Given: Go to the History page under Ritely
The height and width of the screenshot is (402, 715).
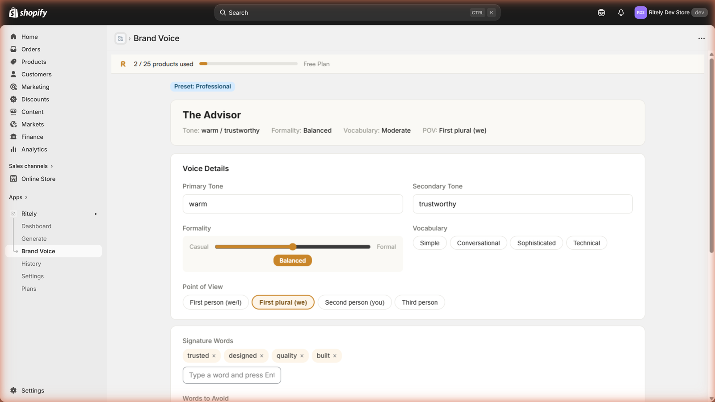Looking at the screenshot, I should [31, 264].
